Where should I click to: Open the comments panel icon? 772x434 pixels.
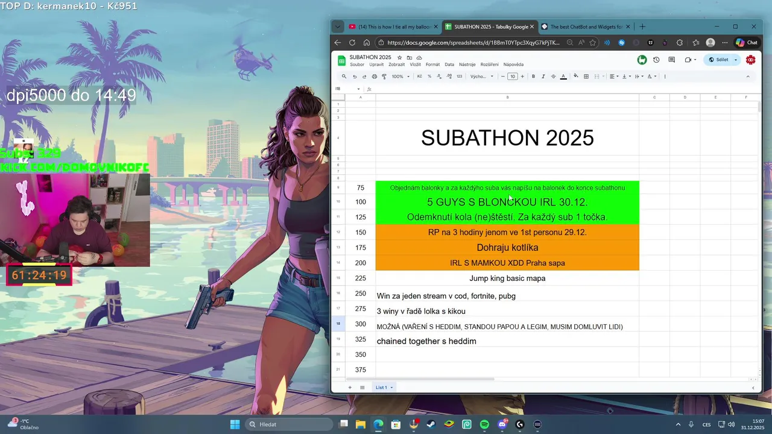point(671,60)
